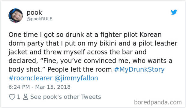Image resolution: width=186 pixels, height=108 pixels.
Task: Click the Twitter bird logo
Action: tap(174, 12)
